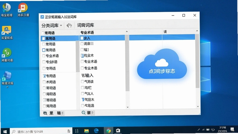Click the back arrow toolbar icon

pos(69,25)
